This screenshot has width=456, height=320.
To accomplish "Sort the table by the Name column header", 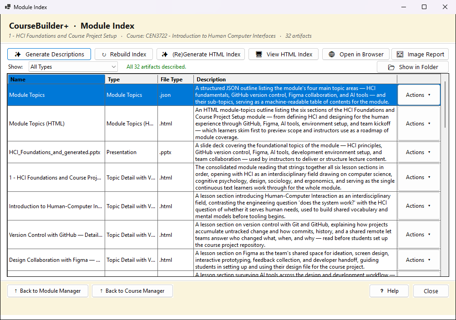I will tap(56, 79).
